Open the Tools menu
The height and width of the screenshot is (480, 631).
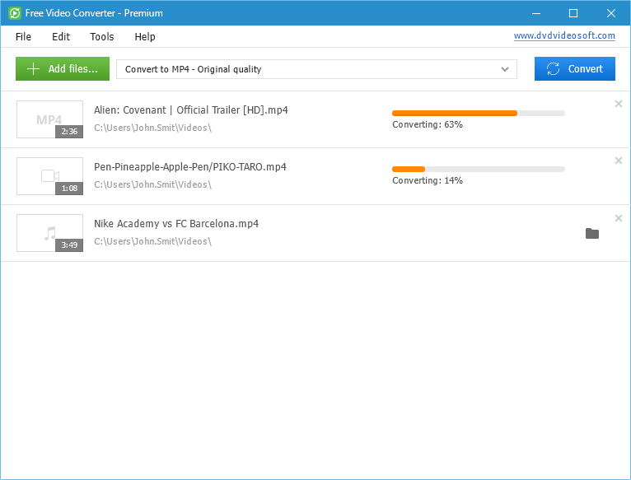coord(102,37)
